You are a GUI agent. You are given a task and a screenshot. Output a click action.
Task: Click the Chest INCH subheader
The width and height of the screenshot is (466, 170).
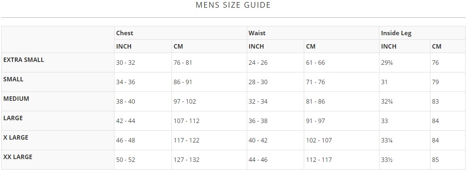click(124, 46)
